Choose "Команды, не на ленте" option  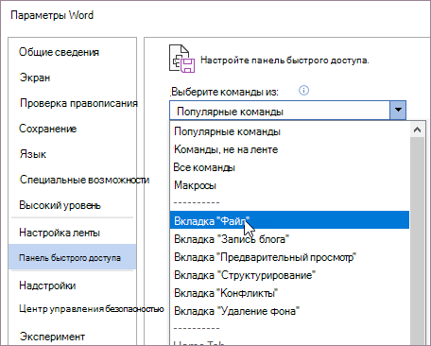[289, 149]
